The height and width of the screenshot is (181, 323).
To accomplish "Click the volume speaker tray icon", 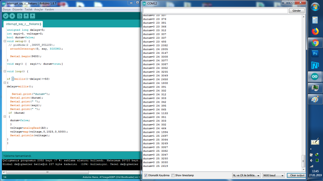I will click(x=311, y=160).
